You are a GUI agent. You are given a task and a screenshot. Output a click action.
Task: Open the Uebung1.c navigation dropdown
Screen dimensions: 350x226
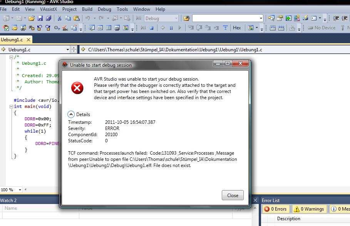point(68,50)
